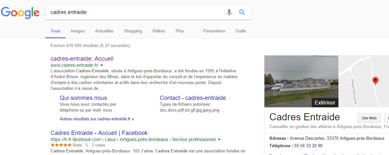The image size is (389, 155).
Task: Open the 'cadres-entraide: Accueil' result
Action: point(82,59)
